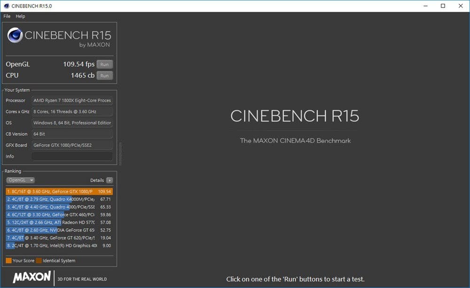This screenshot has width=470, height=288.
Task: Click the MAXON logo at bottom
Action: 32,277
